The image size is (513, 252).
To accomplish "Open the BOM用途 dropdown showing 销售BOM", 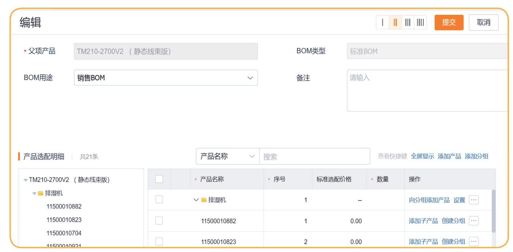I will [166, 78].
